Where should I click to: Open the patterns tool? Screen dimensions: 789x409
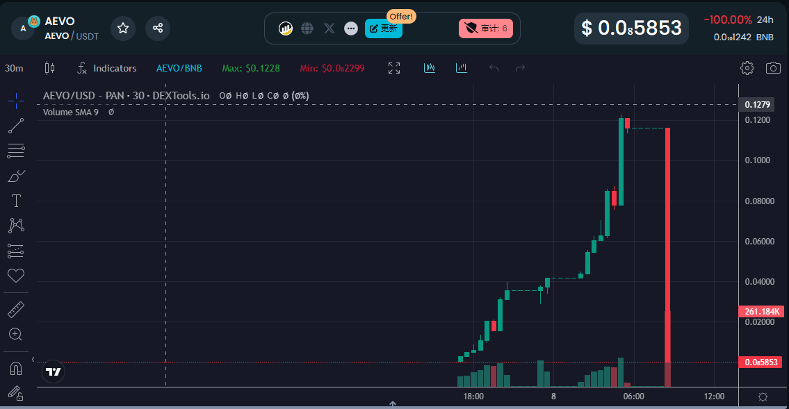[16, 225]
